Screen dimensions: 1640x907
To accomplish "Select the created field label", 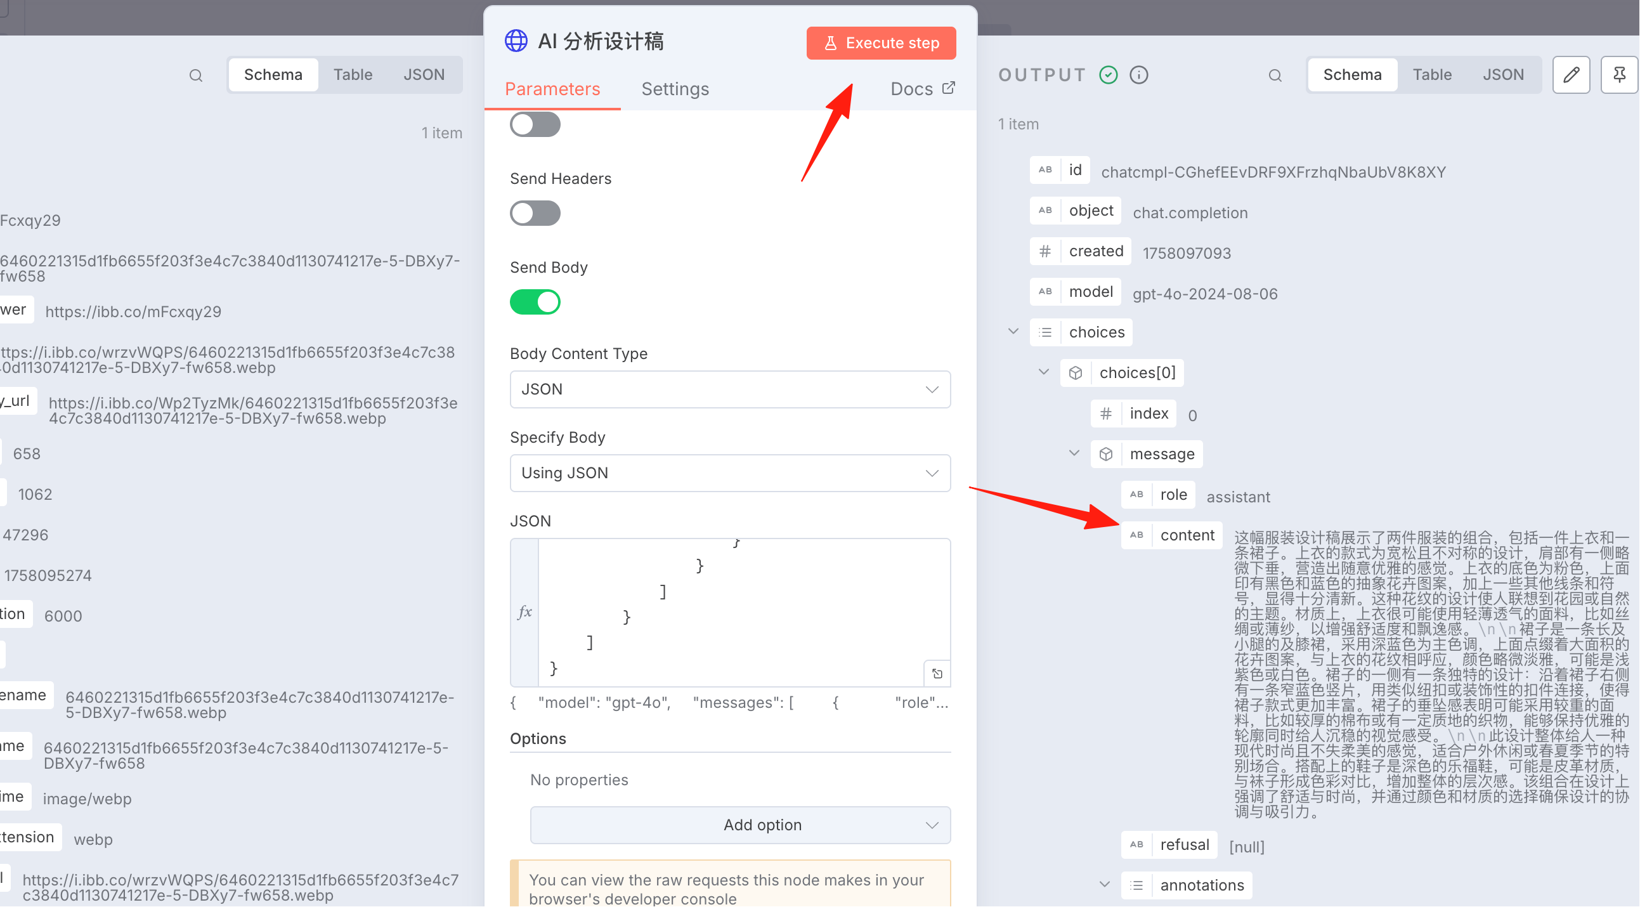I will coord(1097,251).
